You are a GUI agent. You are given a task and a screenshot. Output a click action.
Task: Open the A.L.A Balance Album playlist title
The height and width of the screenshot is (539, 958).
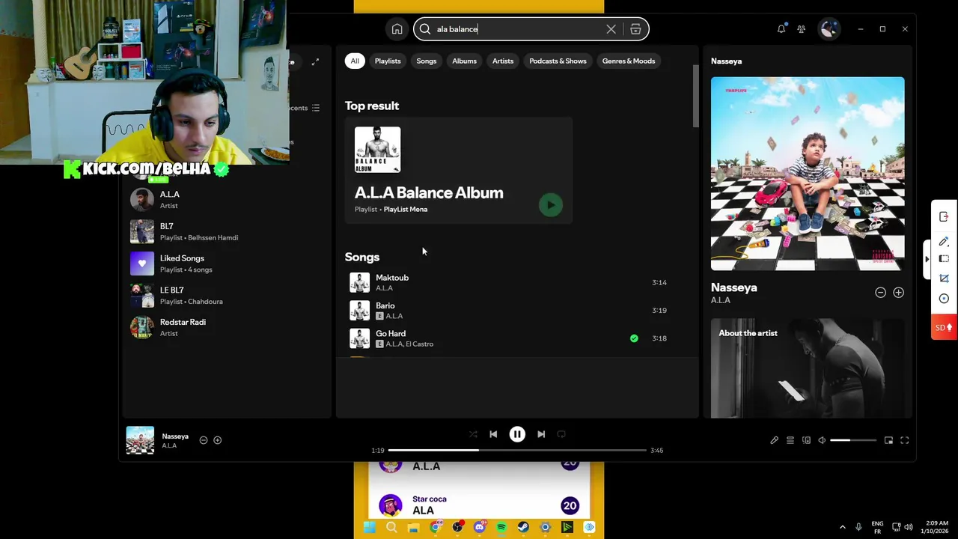coord(429,192)
